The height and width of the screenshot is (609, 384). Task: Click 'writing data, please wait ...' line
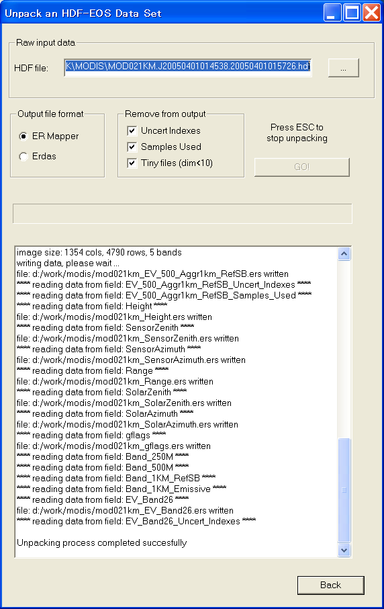coord(68,263)
